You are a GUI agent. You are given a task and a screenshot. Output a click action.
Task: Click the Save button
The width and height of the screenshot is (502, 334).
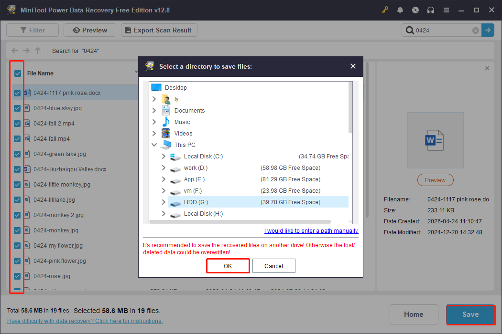point(470,314)
